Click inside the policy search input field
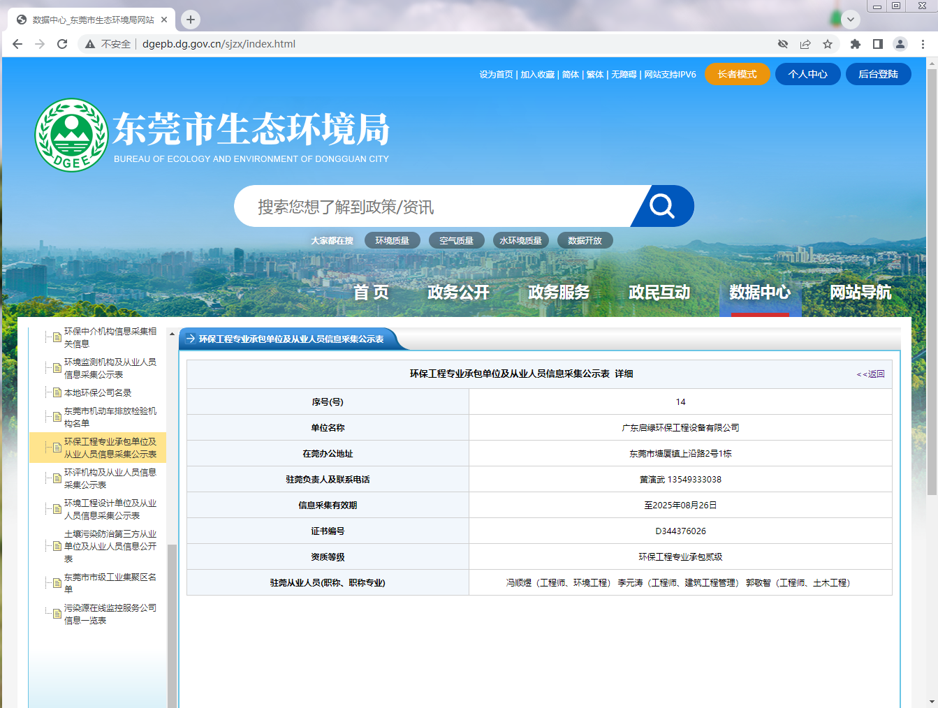Image resolution: width=938 pixels, height=708 pixels. point(419,207)
